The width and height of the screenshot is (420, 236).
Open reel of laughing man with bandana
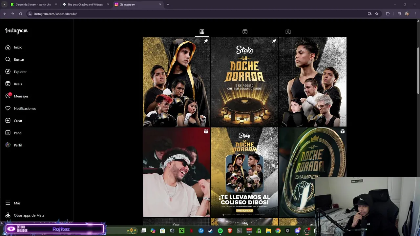click(177, 172)
